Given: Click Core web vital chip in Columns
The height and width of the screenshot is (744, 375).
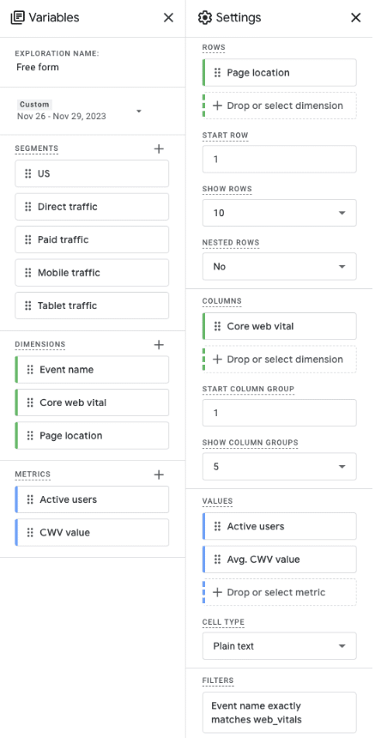Looking at the screenshot, I should 280,326.
